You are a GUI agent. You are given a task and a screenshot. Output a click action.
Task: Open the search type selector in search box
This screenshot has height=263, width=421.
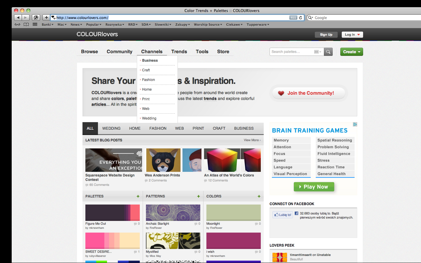pos(318,52)
